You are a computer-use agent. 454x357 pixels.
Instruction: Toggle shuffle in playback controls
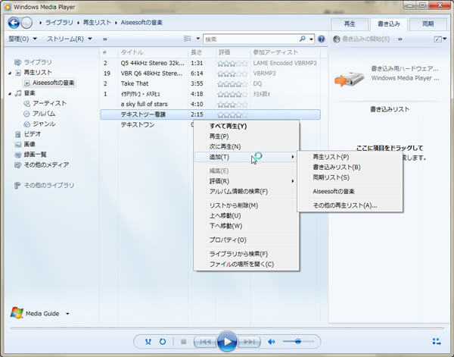pyautogui.click(x=148, y=342)
